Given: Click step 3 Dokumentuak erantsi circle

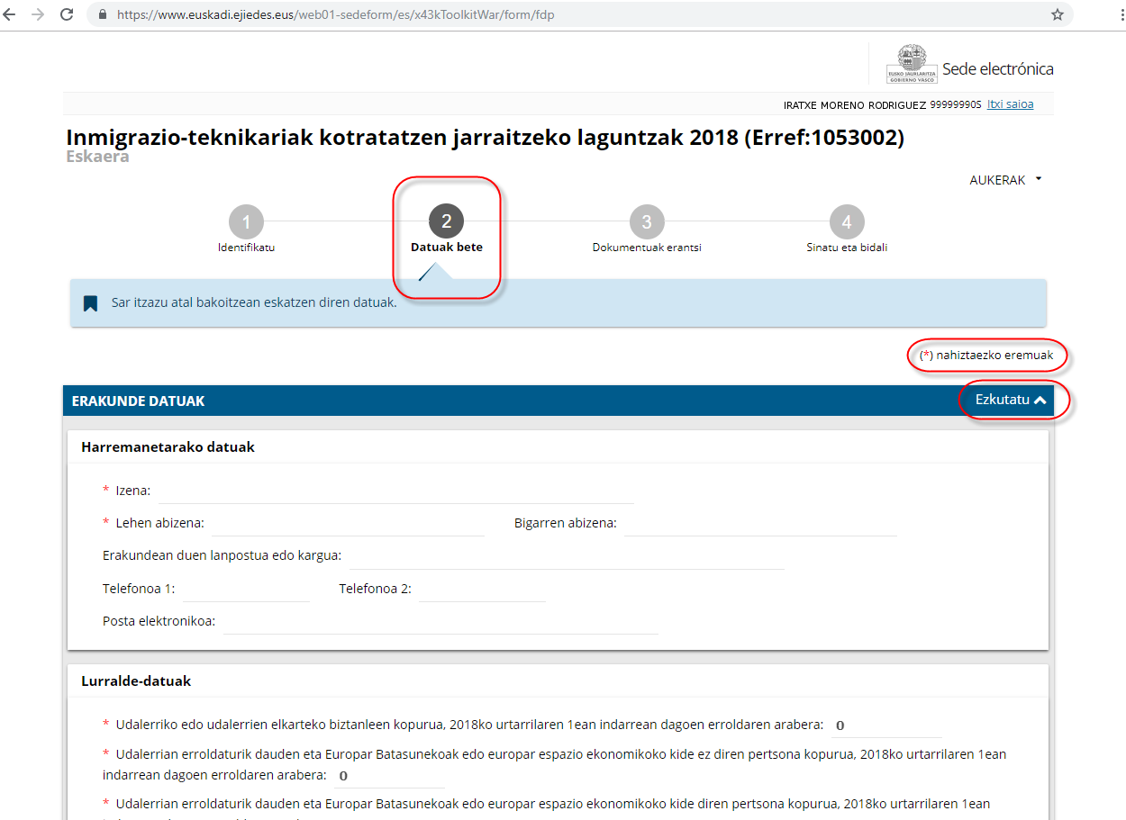Looking at the screenshot, I should coord(647,221).
